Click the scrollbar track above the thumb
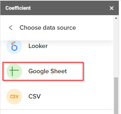Image resolution: width=121 pixels, height=114 pixels. tap(116, 48)
